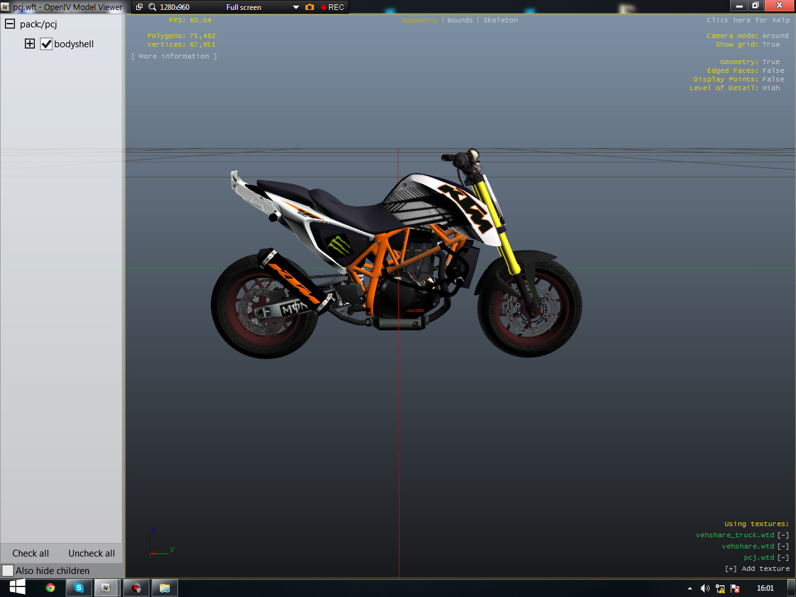Click [+] Add texture
Screen dimensions: 796x597
click(757, 568)
